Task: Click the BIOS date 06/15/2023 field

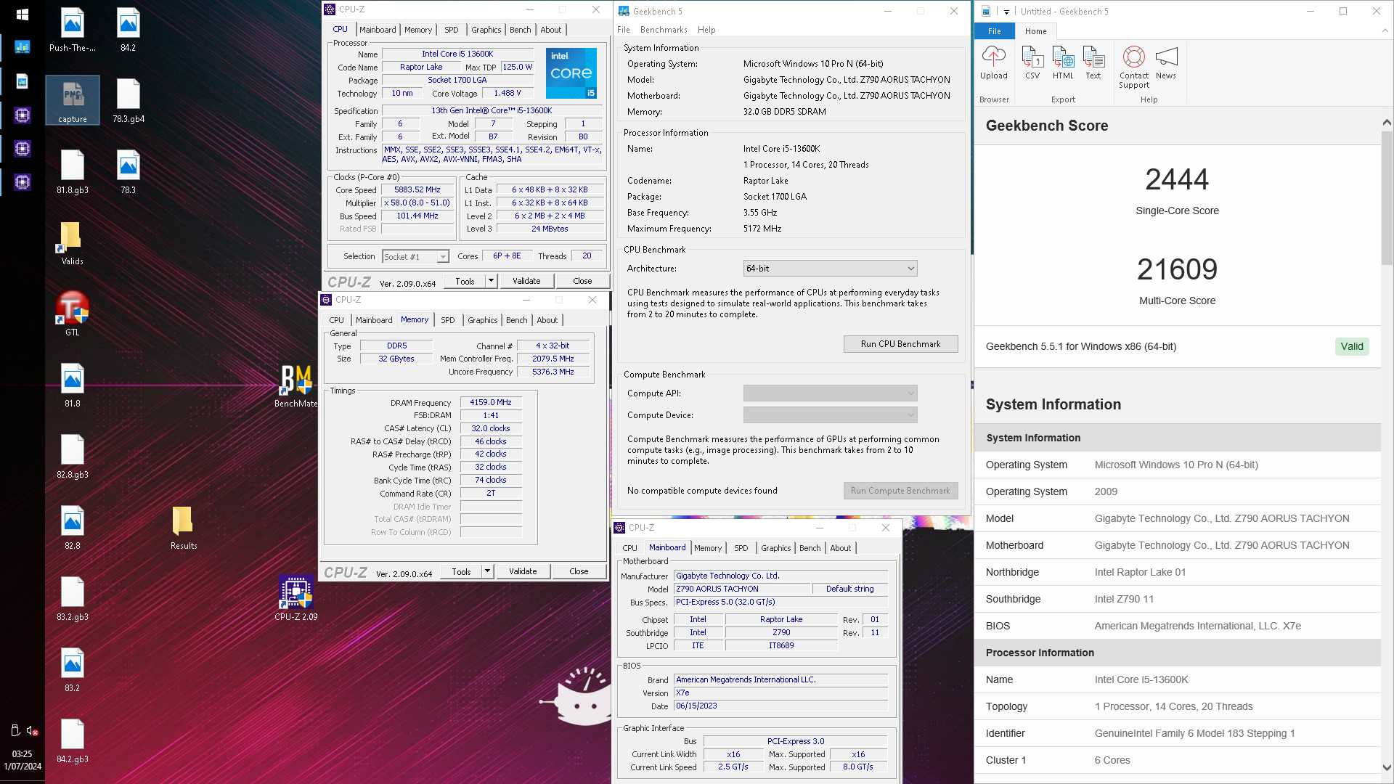Action: point(780,706)
